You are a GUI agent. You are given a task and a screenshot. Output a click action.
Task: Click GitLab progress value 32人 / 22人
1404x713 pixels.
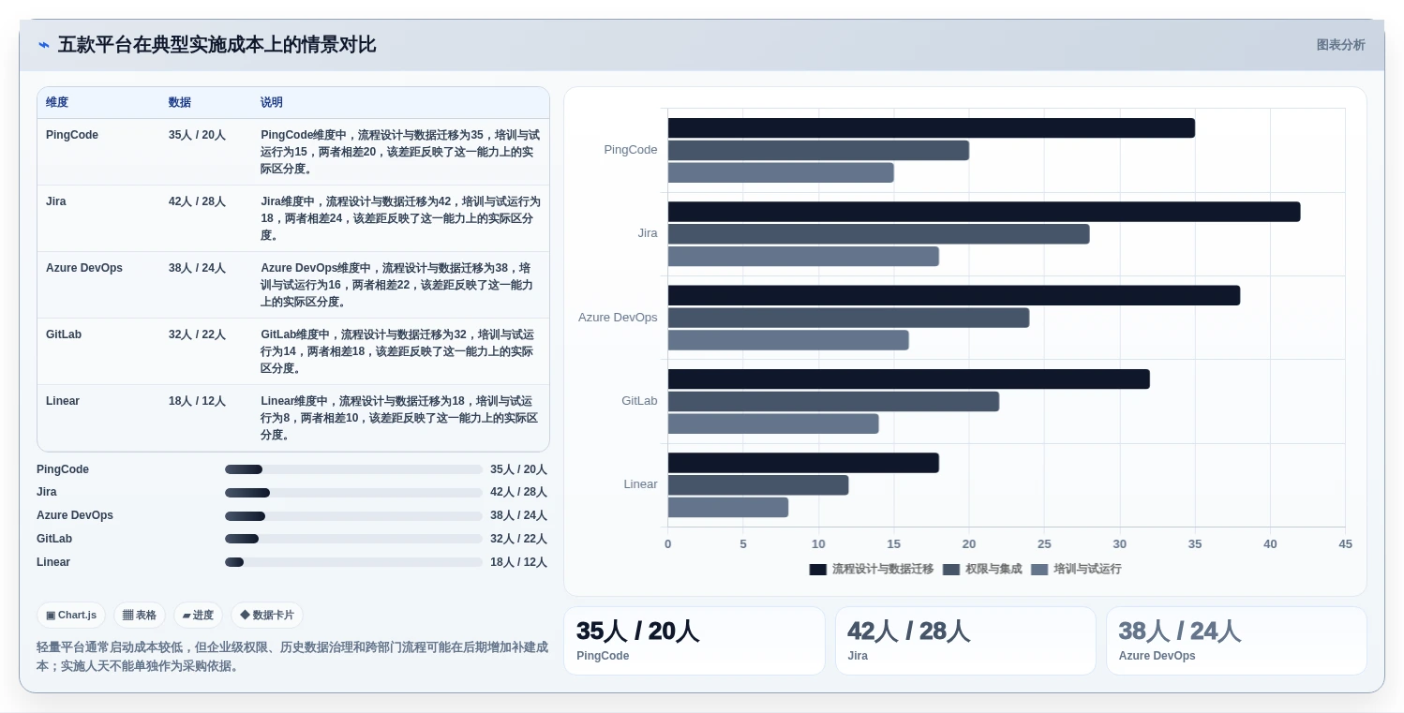(x=518, y=539)
